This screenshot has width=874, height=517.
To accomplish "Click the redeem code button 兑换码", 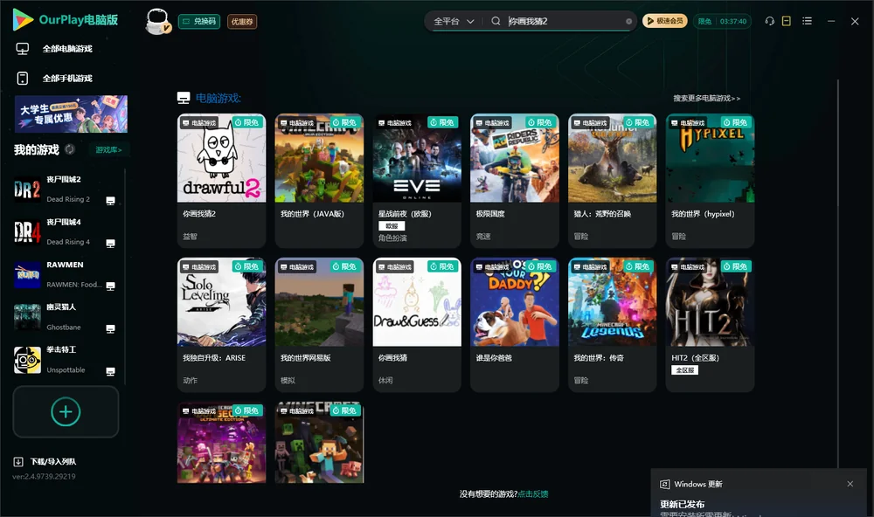I will (x=199, y=21).
